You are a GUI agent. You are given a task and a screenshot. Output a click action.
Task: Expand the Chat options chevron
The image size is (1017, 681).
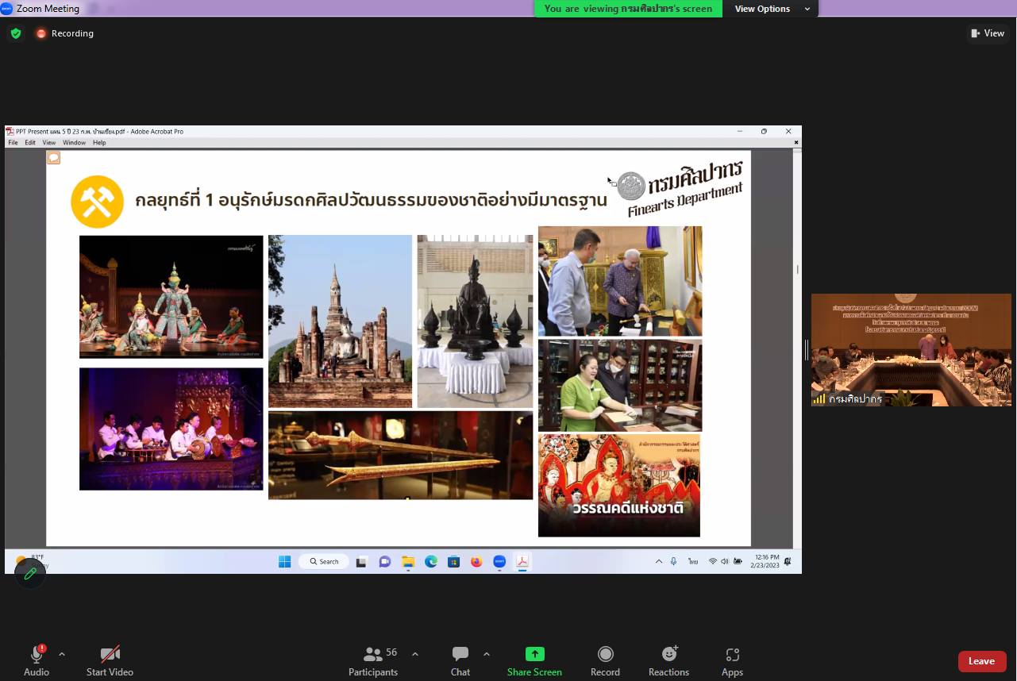point(487,654)
